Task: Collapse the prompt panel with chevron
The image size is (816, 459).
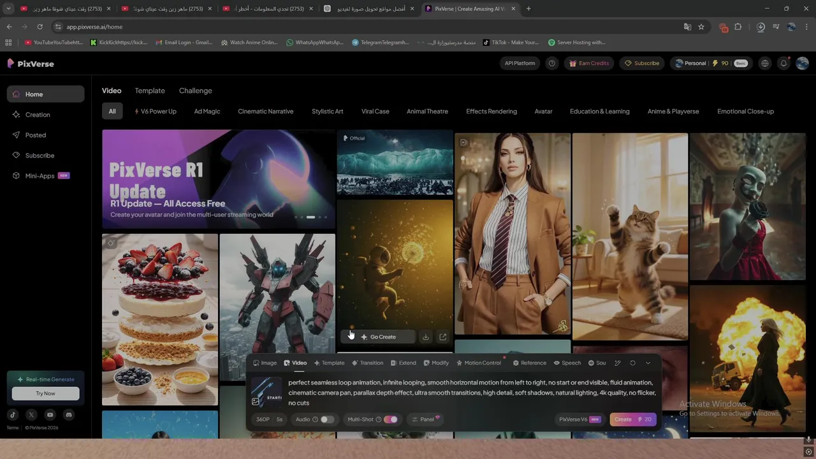Action: [x=648, y=363]
